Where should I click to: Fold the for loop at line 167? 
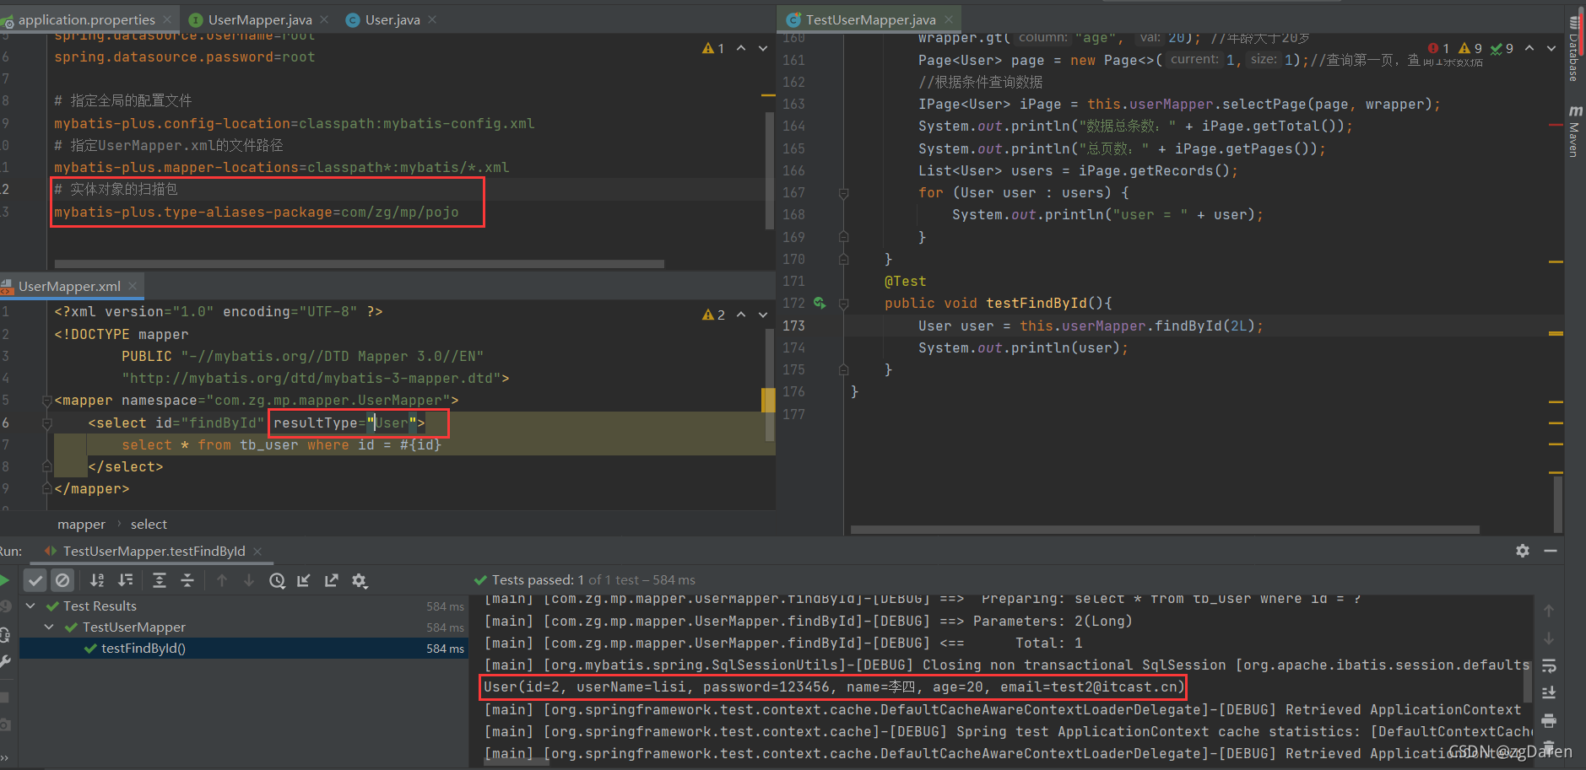pyautogui.click(x=843, y=193)
